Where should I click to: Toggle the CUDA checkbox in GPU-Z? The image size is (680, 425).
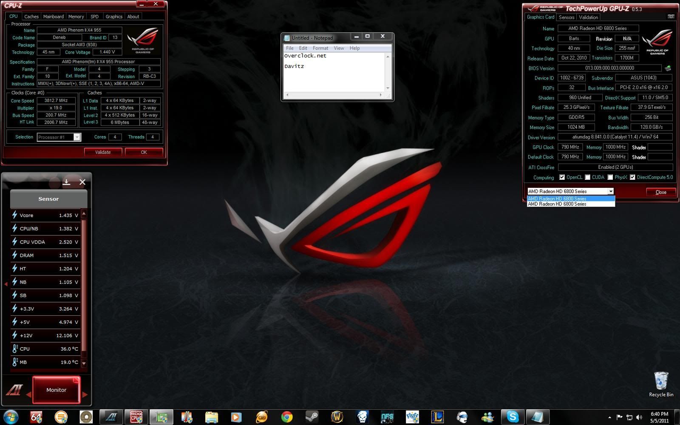tap(587, 177)
